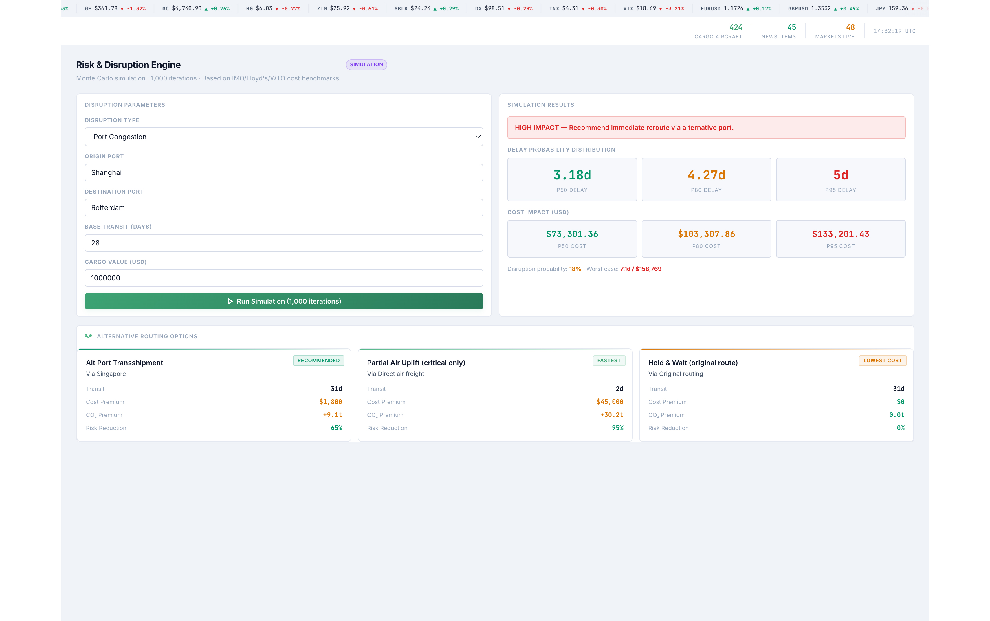Click the $1,800 cost premium value
This screenshot has width=990, height=621.
(330, 402)
